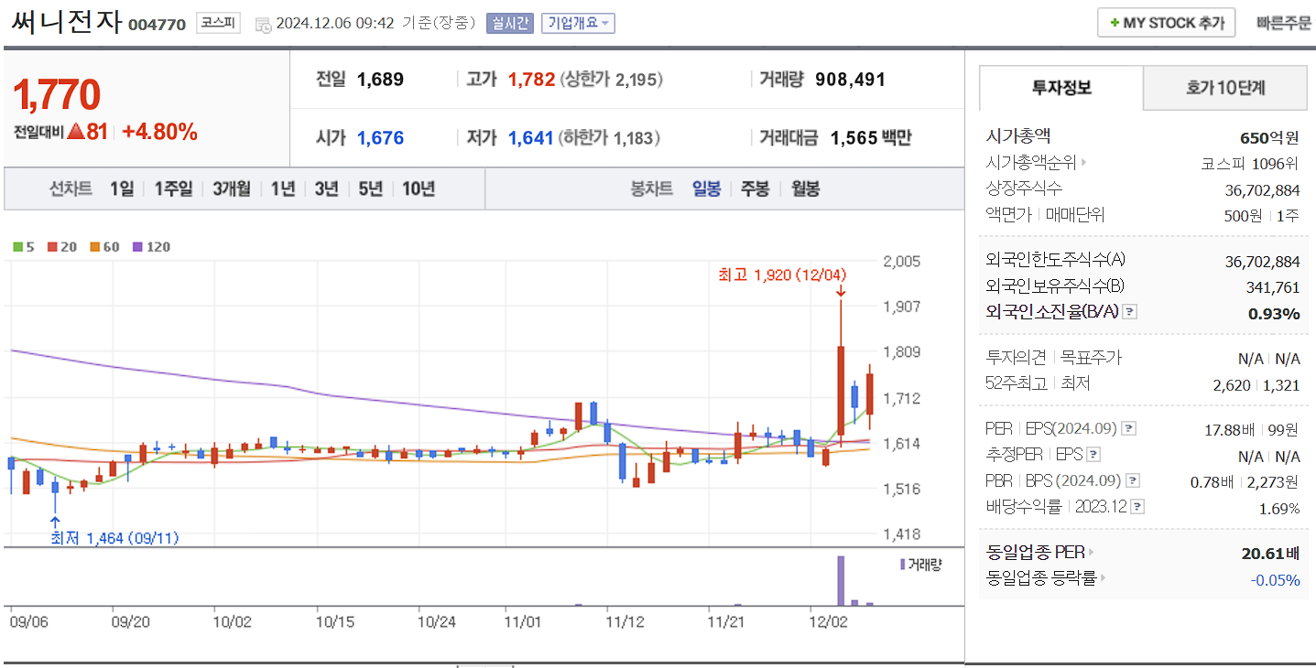Click help icon beside 배당수익률 2023.12
1316x668 pixels.
(x=1136, y=506)
